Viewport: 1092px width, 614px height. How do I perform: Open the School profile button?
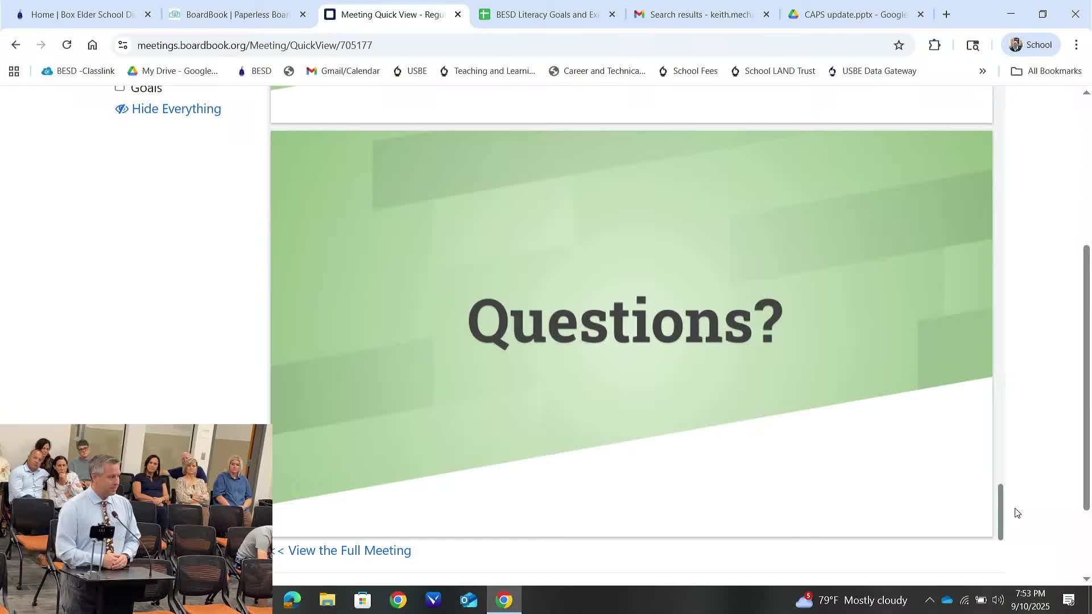point(1030,45)
